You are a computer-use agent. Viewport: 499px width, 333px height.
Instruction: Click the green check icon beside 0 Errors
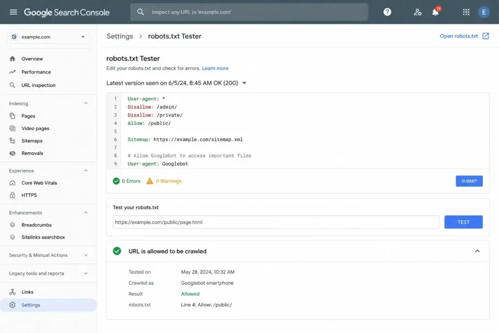(116, 181)
